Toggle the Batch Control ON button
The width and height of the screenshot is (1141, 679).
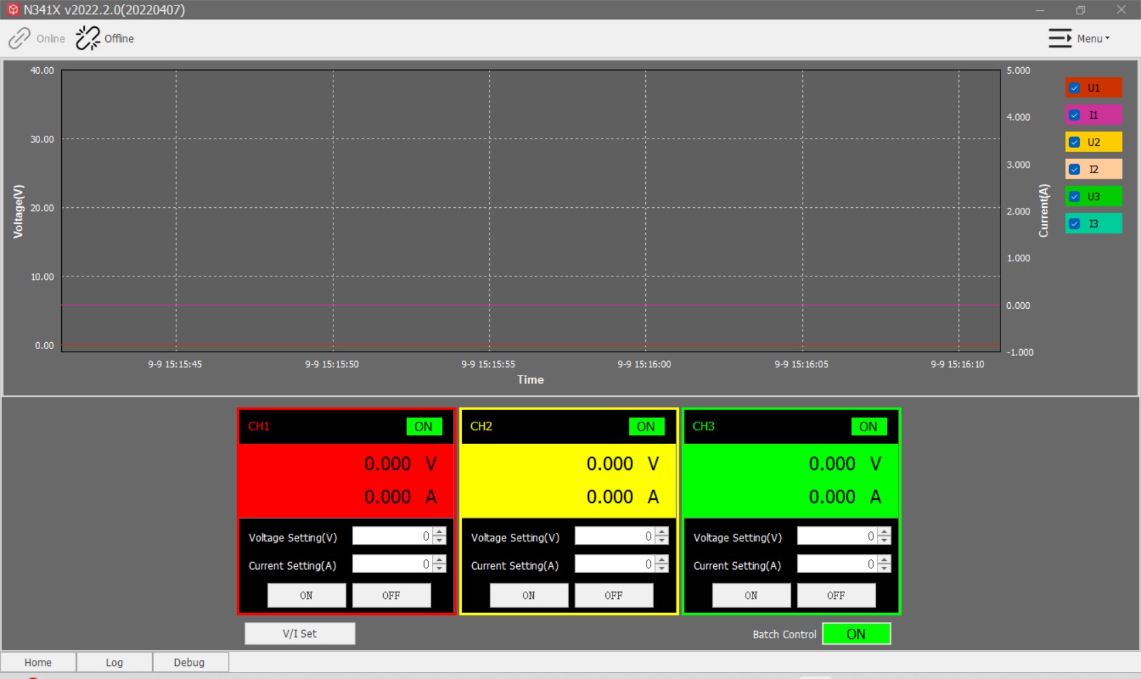click(856, 634)
